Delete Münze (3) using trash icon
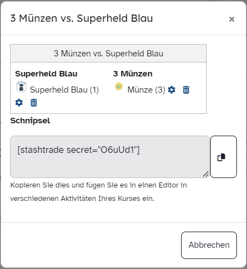 tap(186, 90)
